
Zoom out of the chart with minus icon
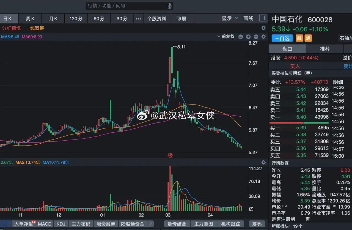tap(256, 37)
